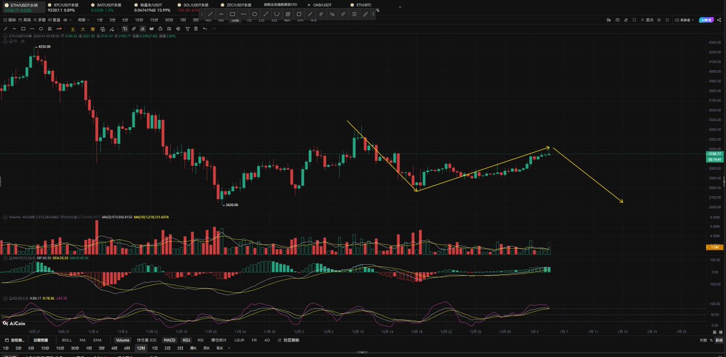Screen dimensions: 726x357
Task: Click the filter funnel icon
Action: (x=188, y=29)
